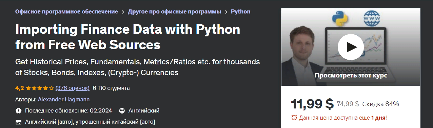
Task: Visit author Alexander Hagmann's profile
Action: pos(64,99)
